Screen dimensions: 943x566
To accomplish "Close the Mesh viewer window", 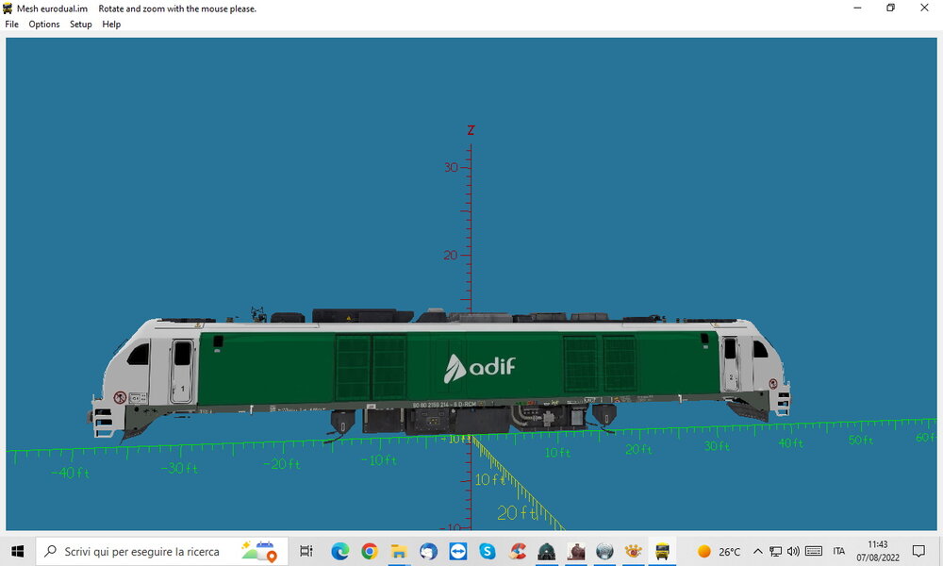I will pos(924,8).
